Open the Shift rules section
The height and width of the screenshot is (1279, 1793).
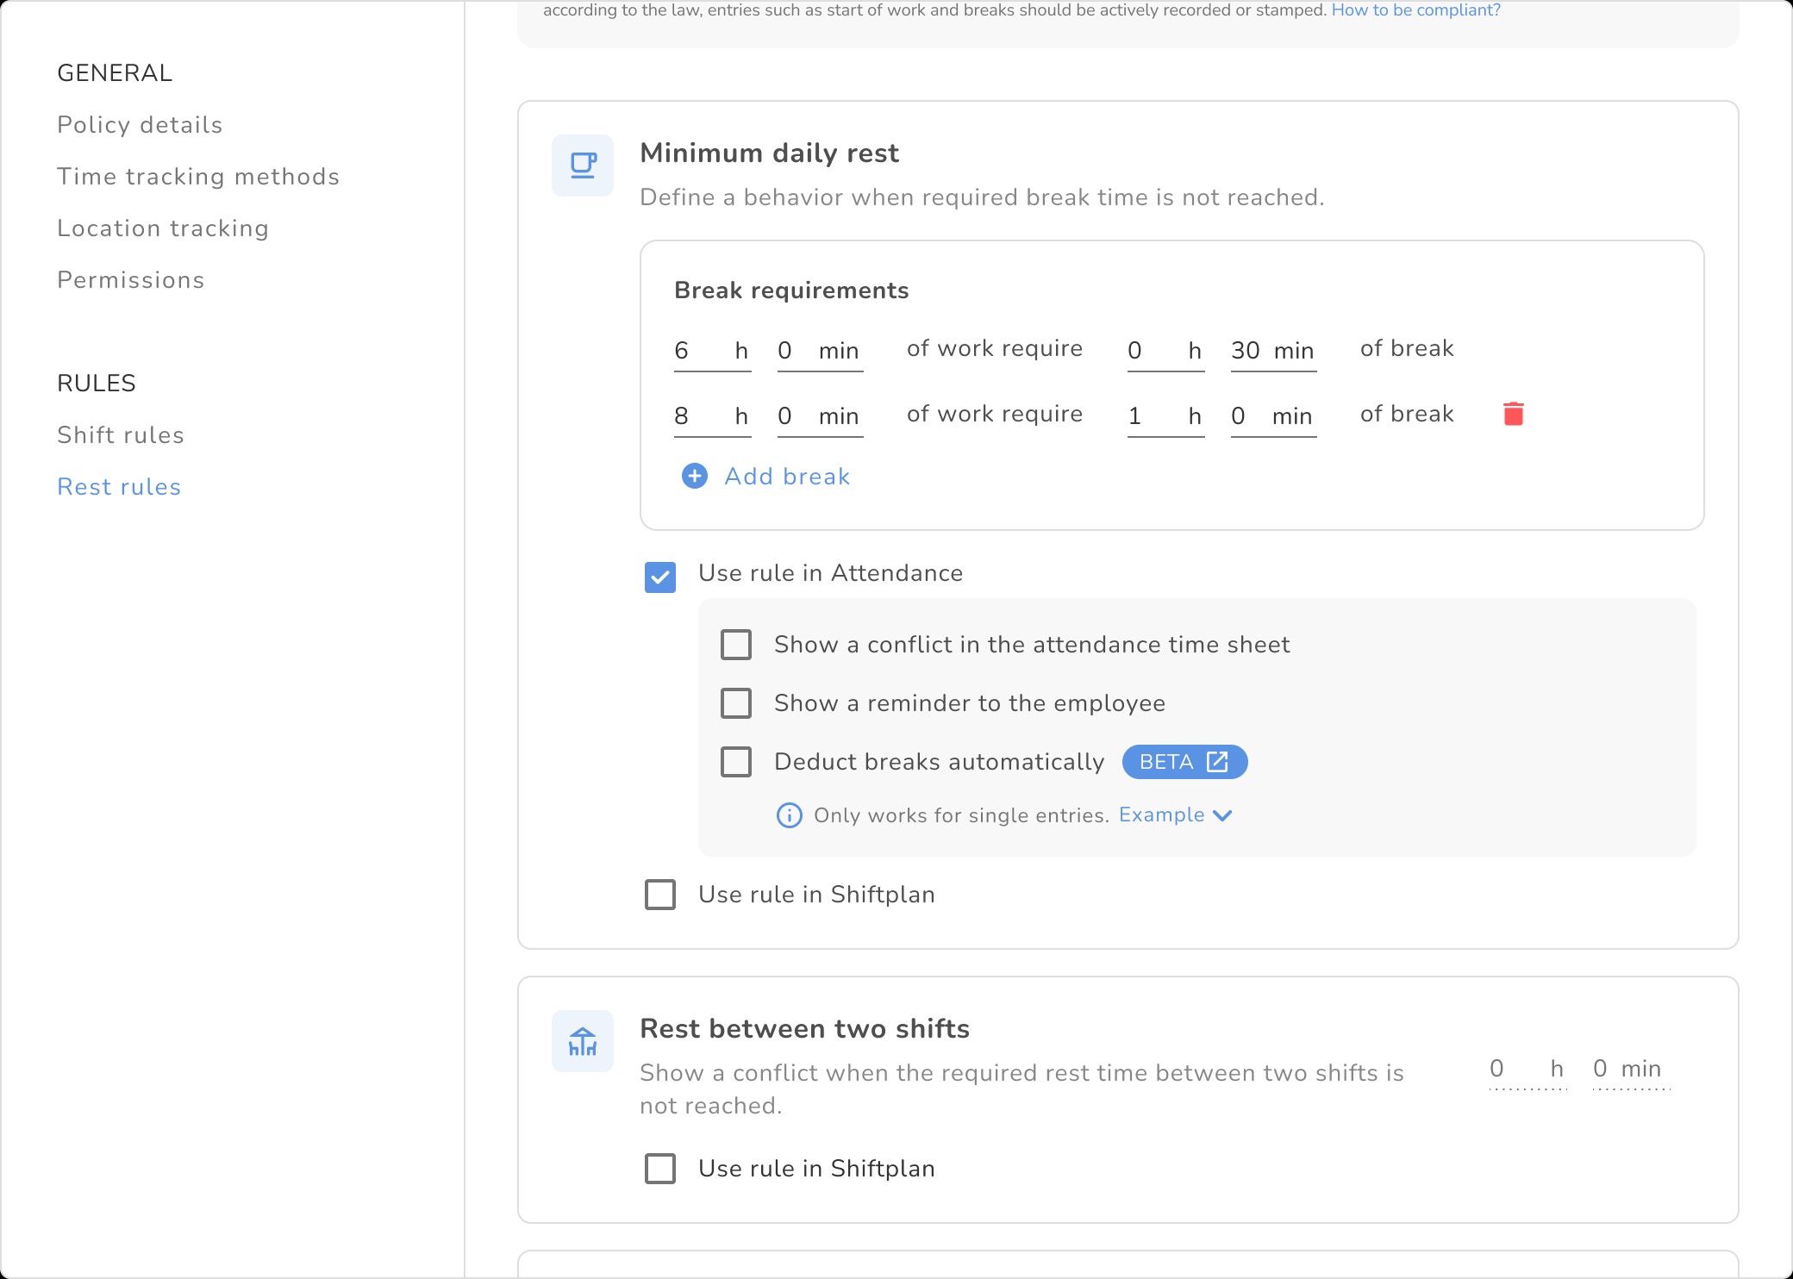(121, 435)
